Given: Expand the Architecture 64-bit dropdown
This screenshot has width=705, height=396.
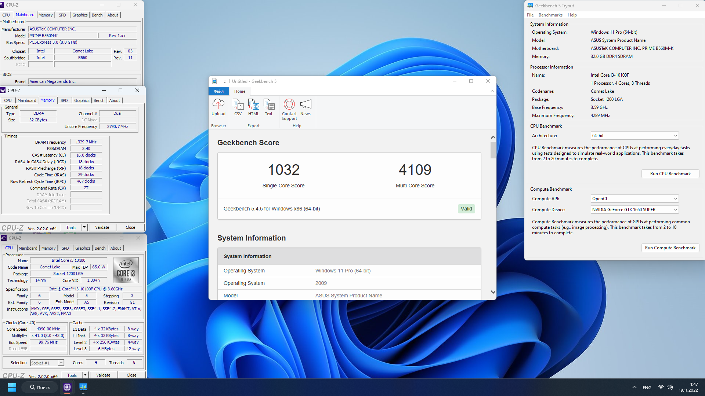Looking at the screenshot, I should pos(634,136).
